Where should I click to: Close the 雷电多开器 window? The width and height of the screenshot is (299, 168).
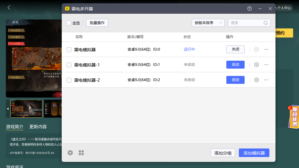point(270,9)
